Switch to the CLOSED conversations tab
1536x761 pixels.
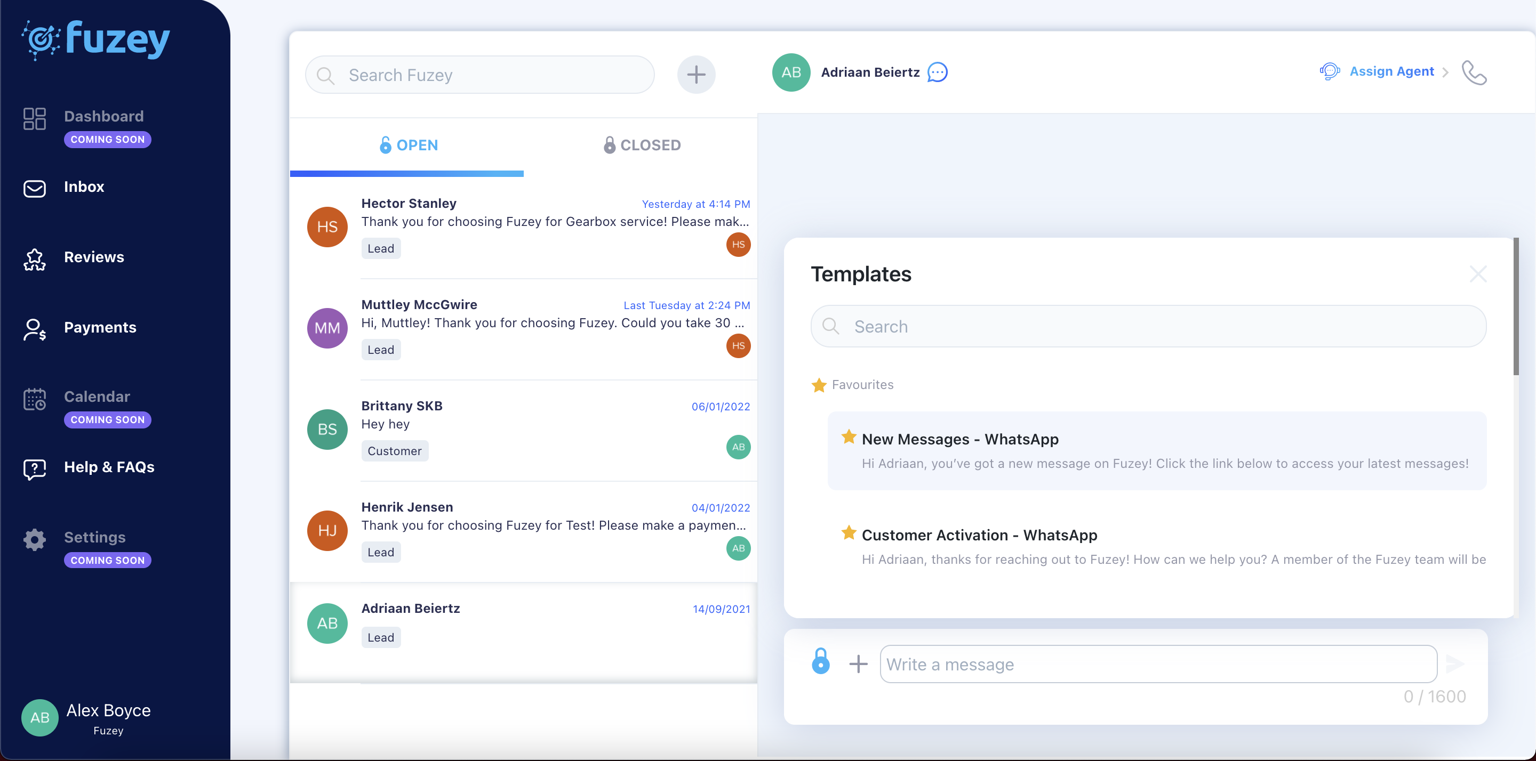point(641,145)
